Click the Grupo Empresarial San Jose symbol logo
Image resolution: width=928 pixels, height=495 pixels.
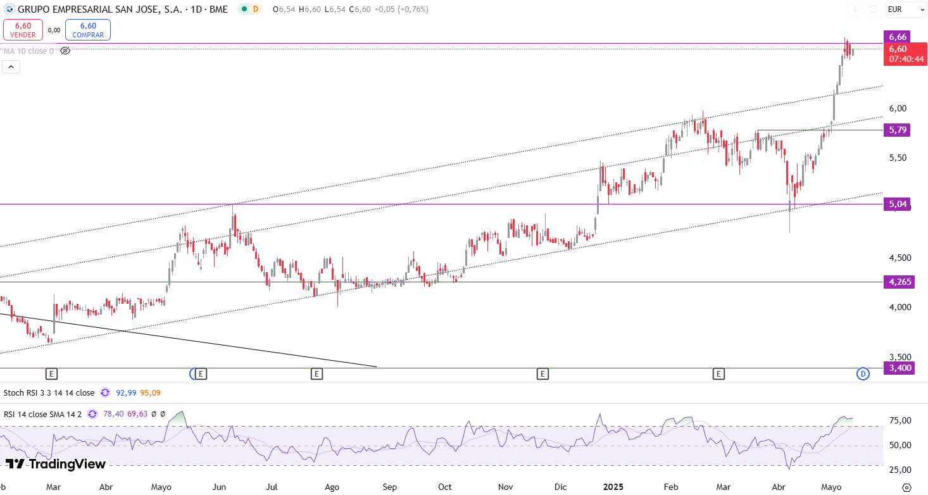point(9,9)
